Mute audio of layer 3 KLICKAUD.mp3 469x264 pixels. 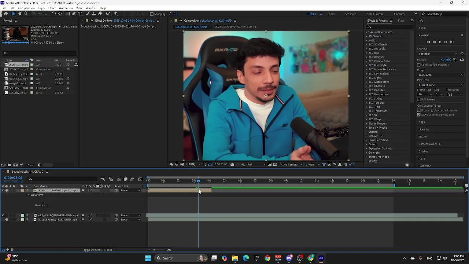coord(7,220)
